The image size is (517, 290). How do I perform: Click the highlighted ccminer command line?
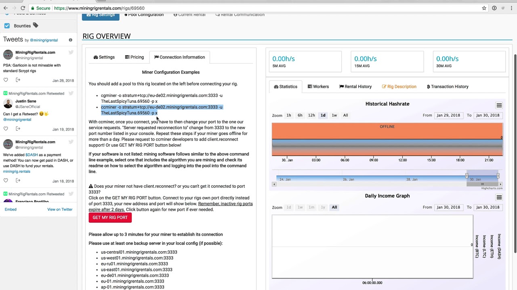162,110
